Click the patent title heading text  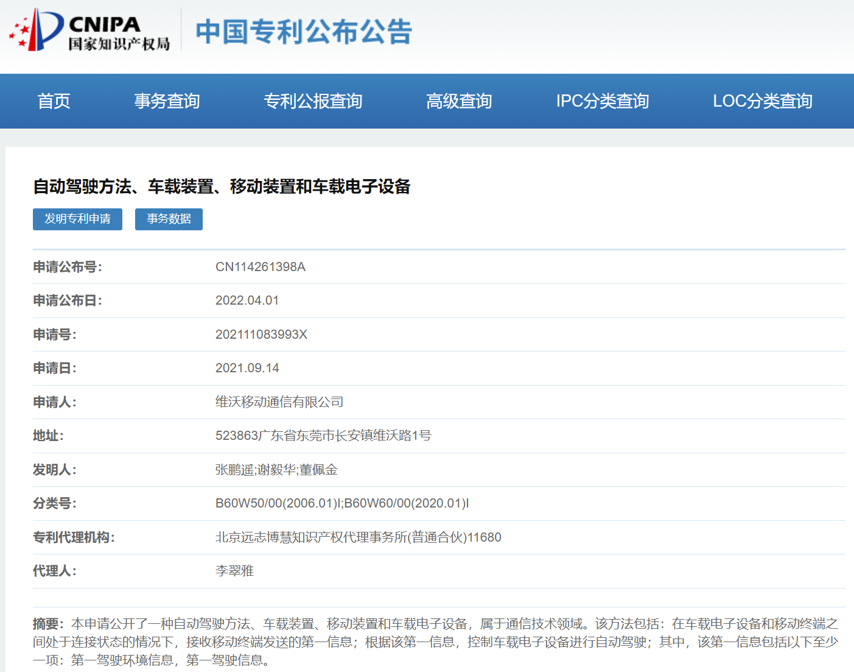click(x=222, y=186)
